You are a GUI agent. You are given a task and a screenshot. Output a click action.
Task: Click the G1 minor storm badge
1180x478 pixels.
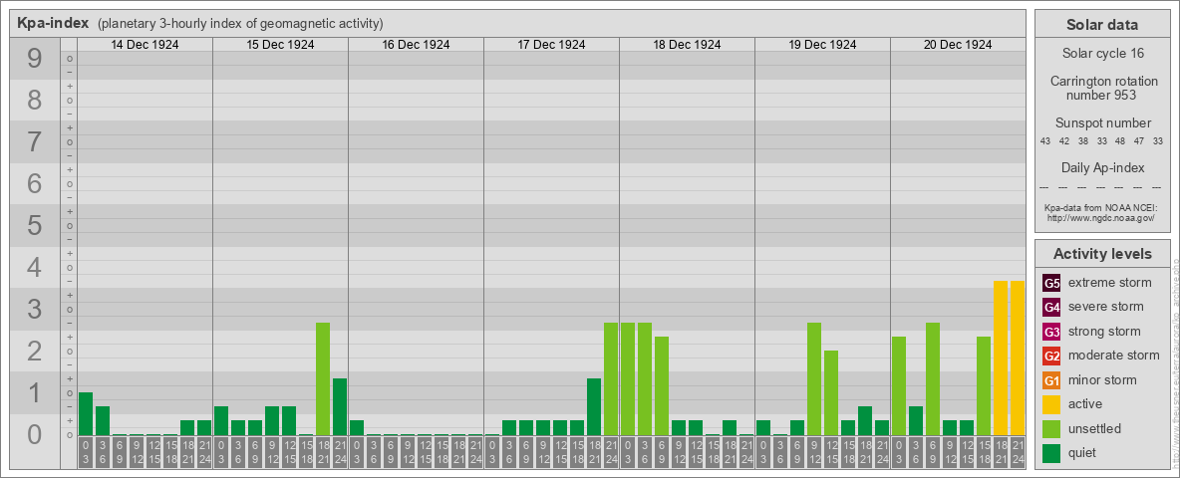tap(1051, 380)
